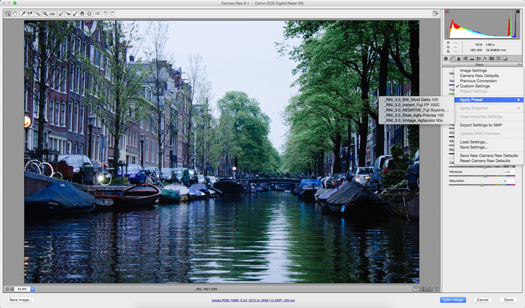Screen dimensions: 525x308
Task: Toggle the shadow clipping warning in histogram
Action: [x=448, y=12]
